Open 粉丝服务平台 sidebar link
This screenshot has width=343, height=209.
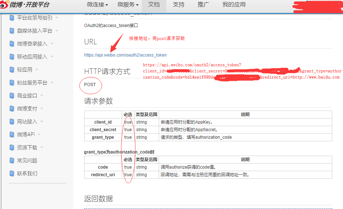coord(32,83)
